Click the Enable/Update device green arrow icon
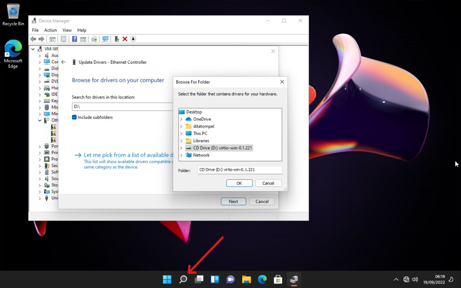Viewport: 461px width, 288px height. tap(117, 39)
